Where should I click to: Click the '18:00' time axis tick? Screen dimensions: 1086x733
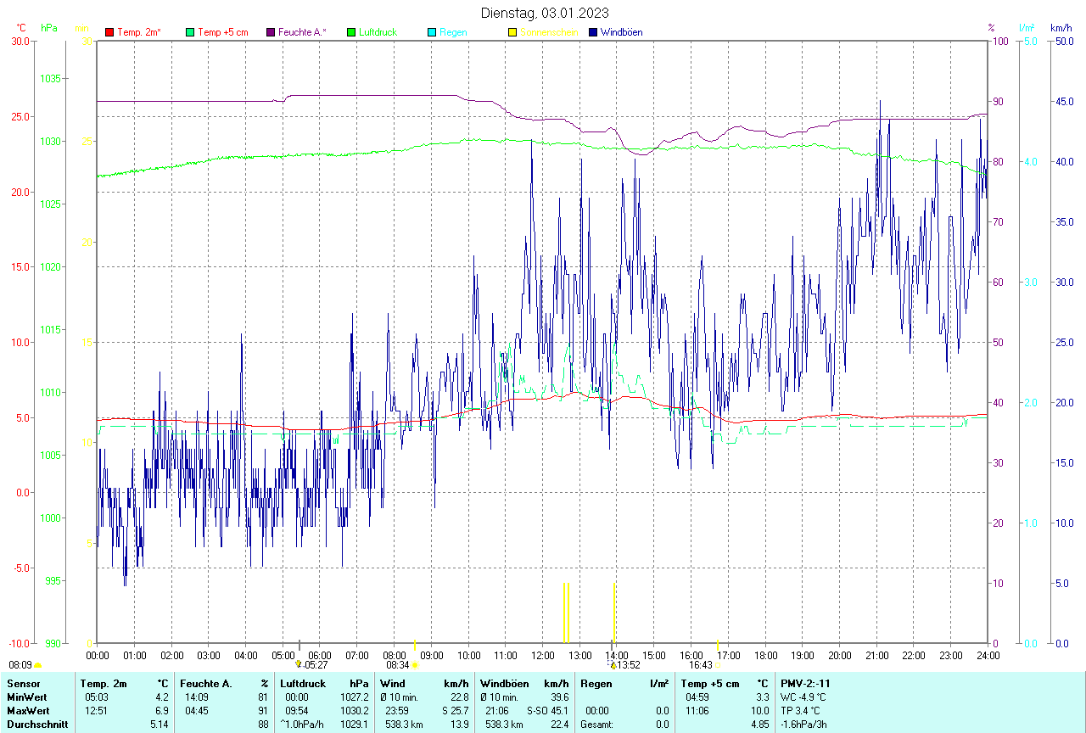[x=765, y=656]
